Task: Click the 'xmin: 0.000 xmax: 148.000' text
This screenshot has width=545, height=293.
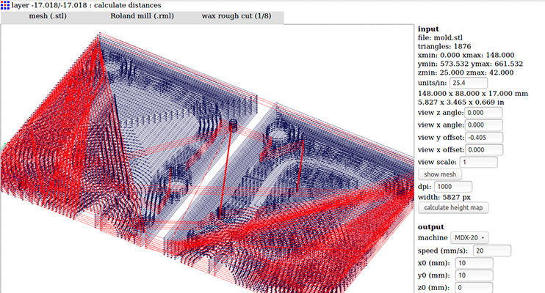Action: 466,55
